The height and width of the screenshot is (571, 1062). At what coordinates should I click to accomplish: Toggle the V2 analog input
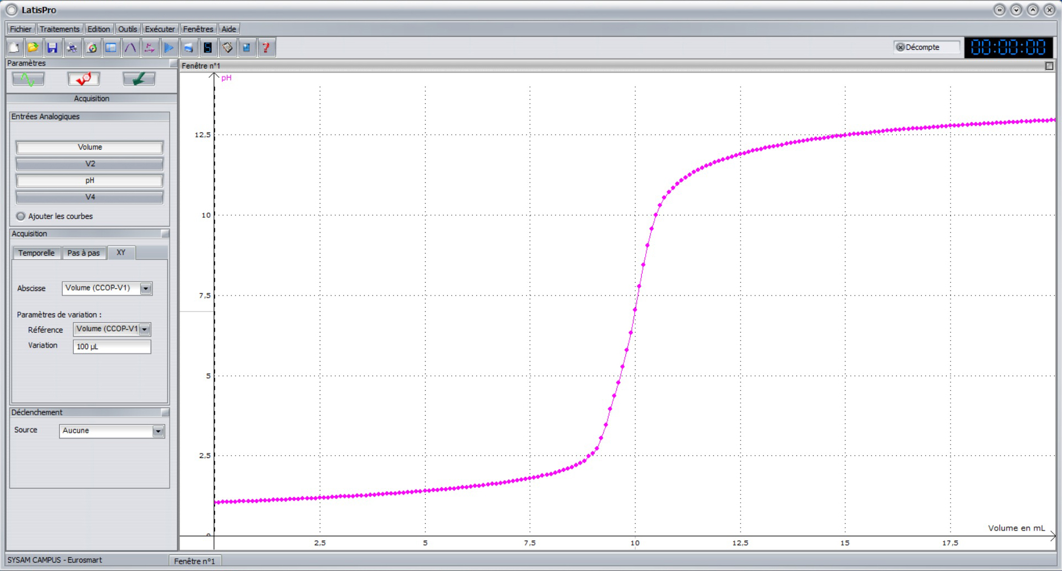click(90, 164)
